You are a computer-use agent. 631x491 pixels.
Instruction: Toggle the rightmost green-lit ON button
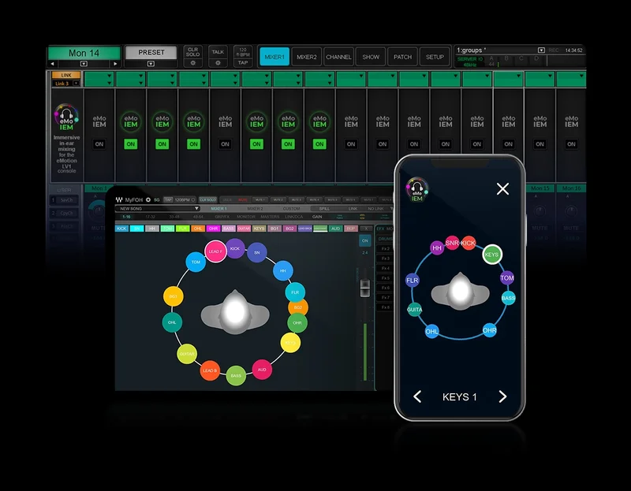319,144
